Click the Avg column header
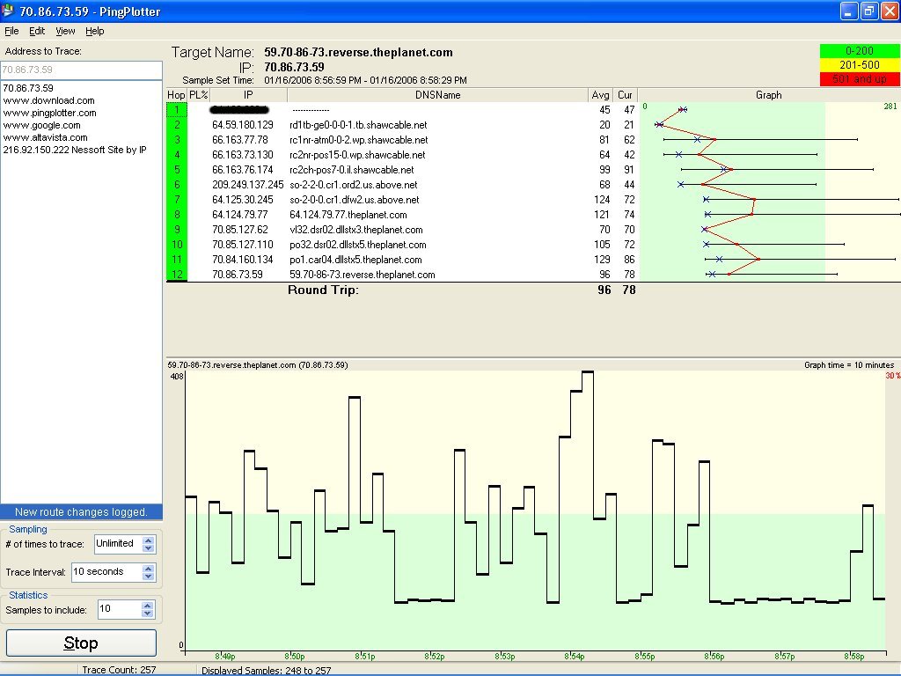The height and width of the screenshot is (676, 901). [x=601, y=95]
